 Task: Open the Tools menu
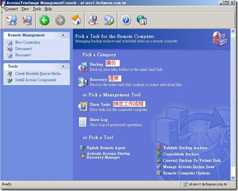click(x=37, y=9)
